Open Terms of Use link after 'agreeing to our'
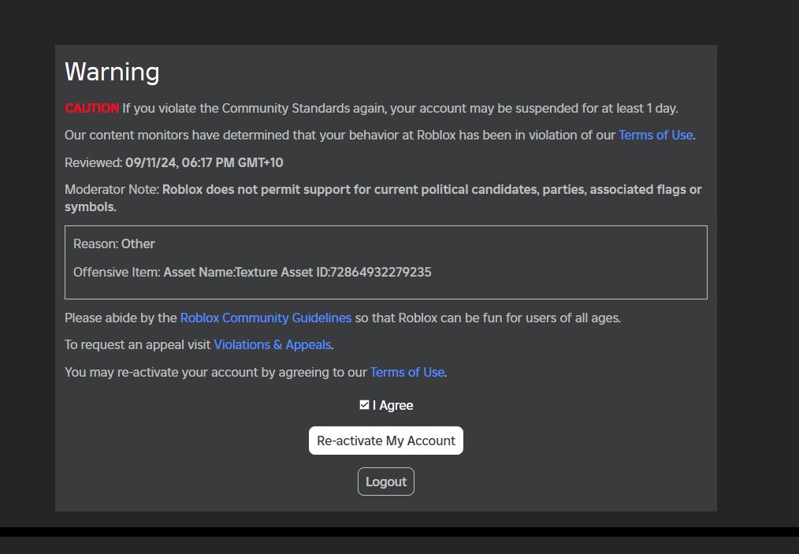Image resolution: width=799 pixels, height=554 pixels. [x=407, y=372]
